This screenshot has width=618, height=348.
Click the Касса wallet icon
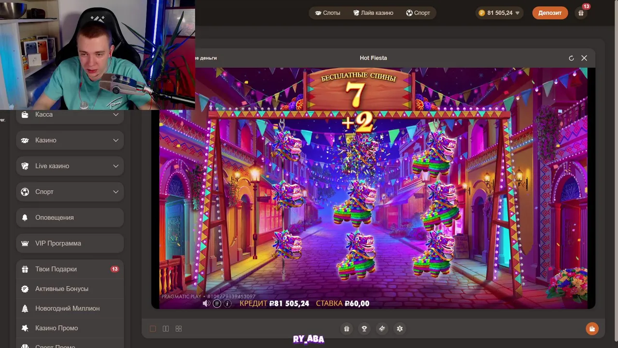tap(25, 115)
